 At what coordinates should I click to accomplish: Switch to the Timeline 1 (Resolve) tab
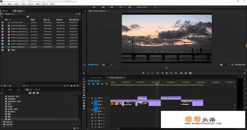(x=116, y=77)
